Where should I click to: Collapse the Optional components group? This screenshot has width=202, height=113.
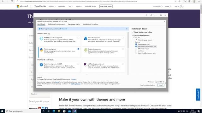point(134,42)
